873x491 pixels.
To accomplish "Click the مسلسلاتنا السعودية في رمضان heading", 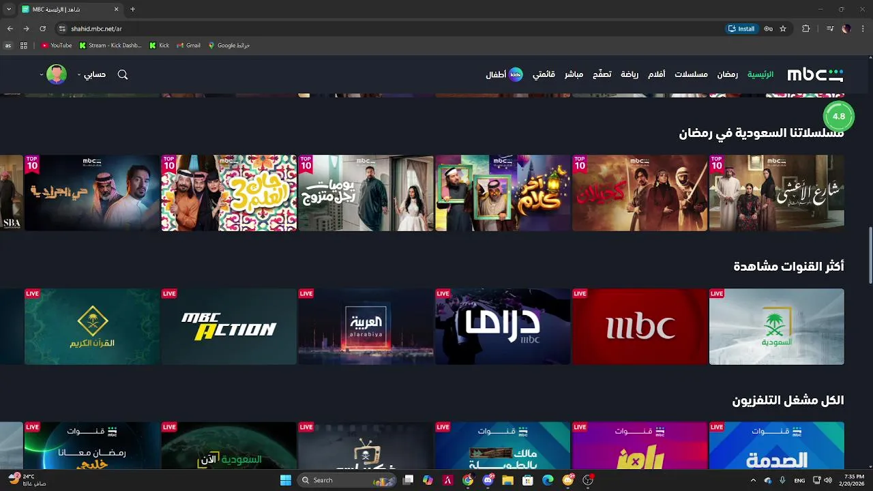I will (761, 134).
